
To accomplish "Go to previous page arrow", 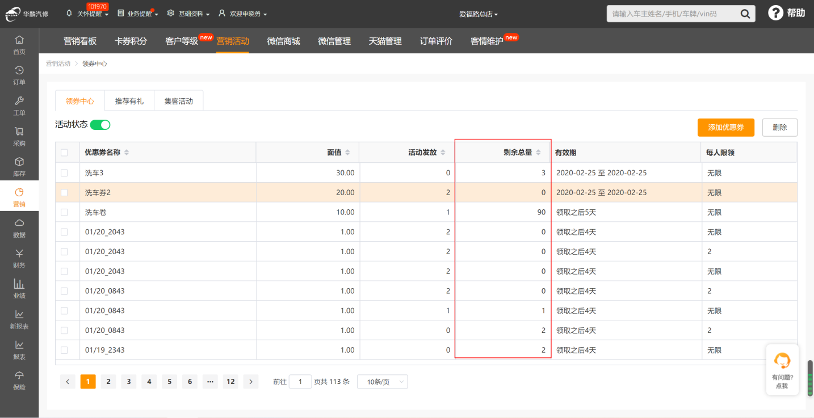I will tap(68, 382).
